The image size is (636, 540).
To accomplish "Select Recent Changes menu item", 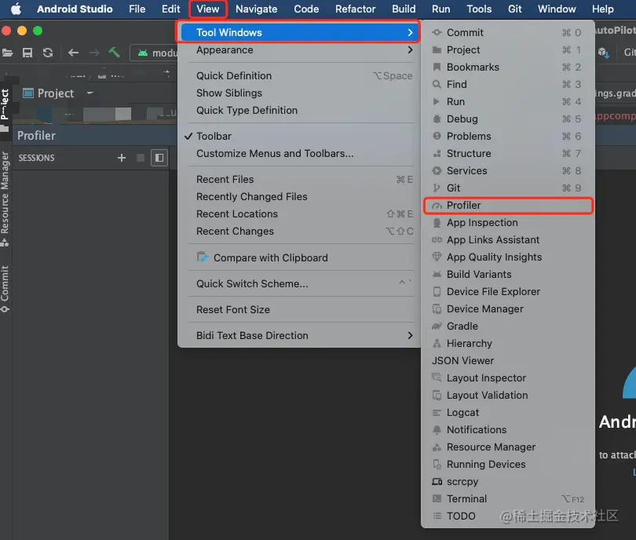I will click(x=300, y=231).
